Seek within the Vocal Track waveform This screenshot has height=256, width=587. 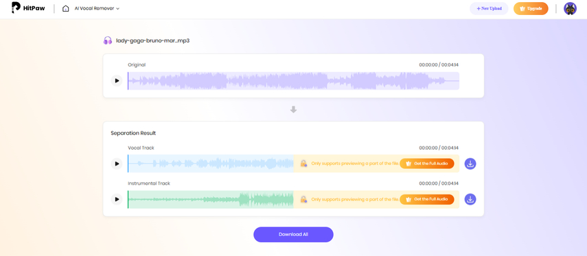point(211,164)
